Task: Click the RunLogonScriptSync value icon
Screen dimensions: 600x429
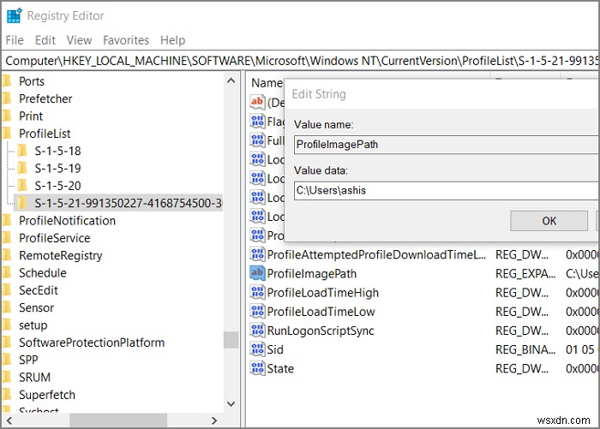Action: click(257, 331)
